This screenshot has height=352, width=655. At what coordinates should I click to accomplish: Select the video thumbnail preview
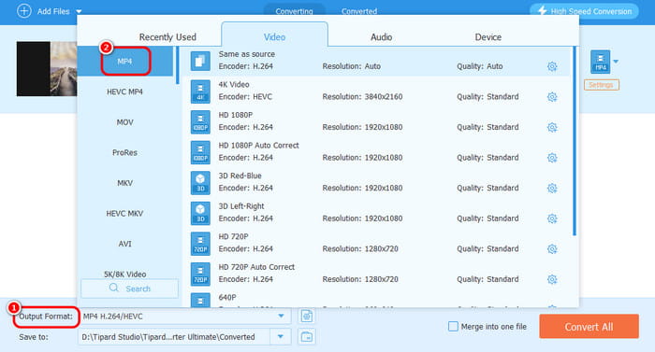47,69
